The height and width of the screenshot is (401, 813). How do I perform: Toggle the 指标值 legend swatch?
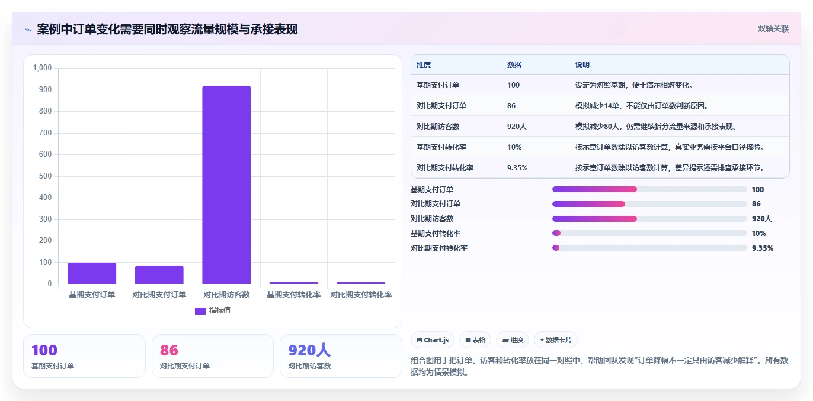point(200,311)
